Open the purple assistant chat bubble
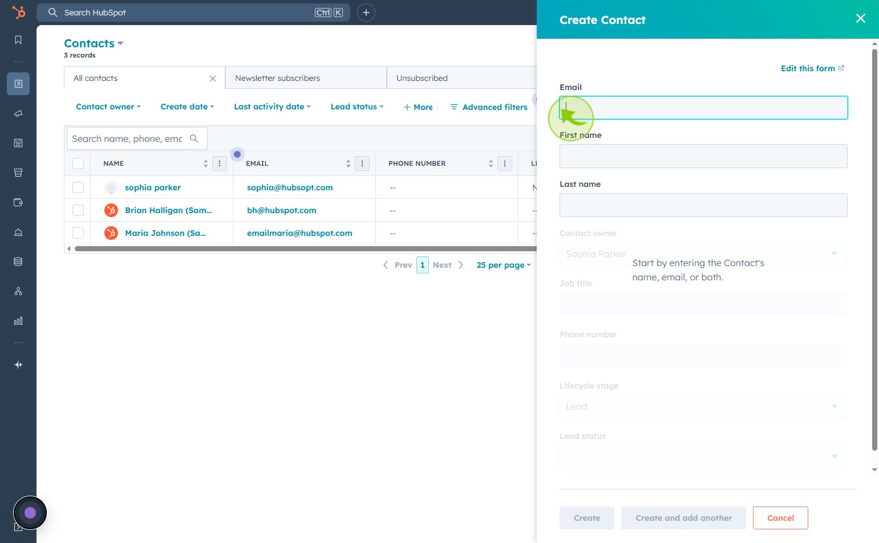Viewport: 879px width, 543px height. pos(30,513)
